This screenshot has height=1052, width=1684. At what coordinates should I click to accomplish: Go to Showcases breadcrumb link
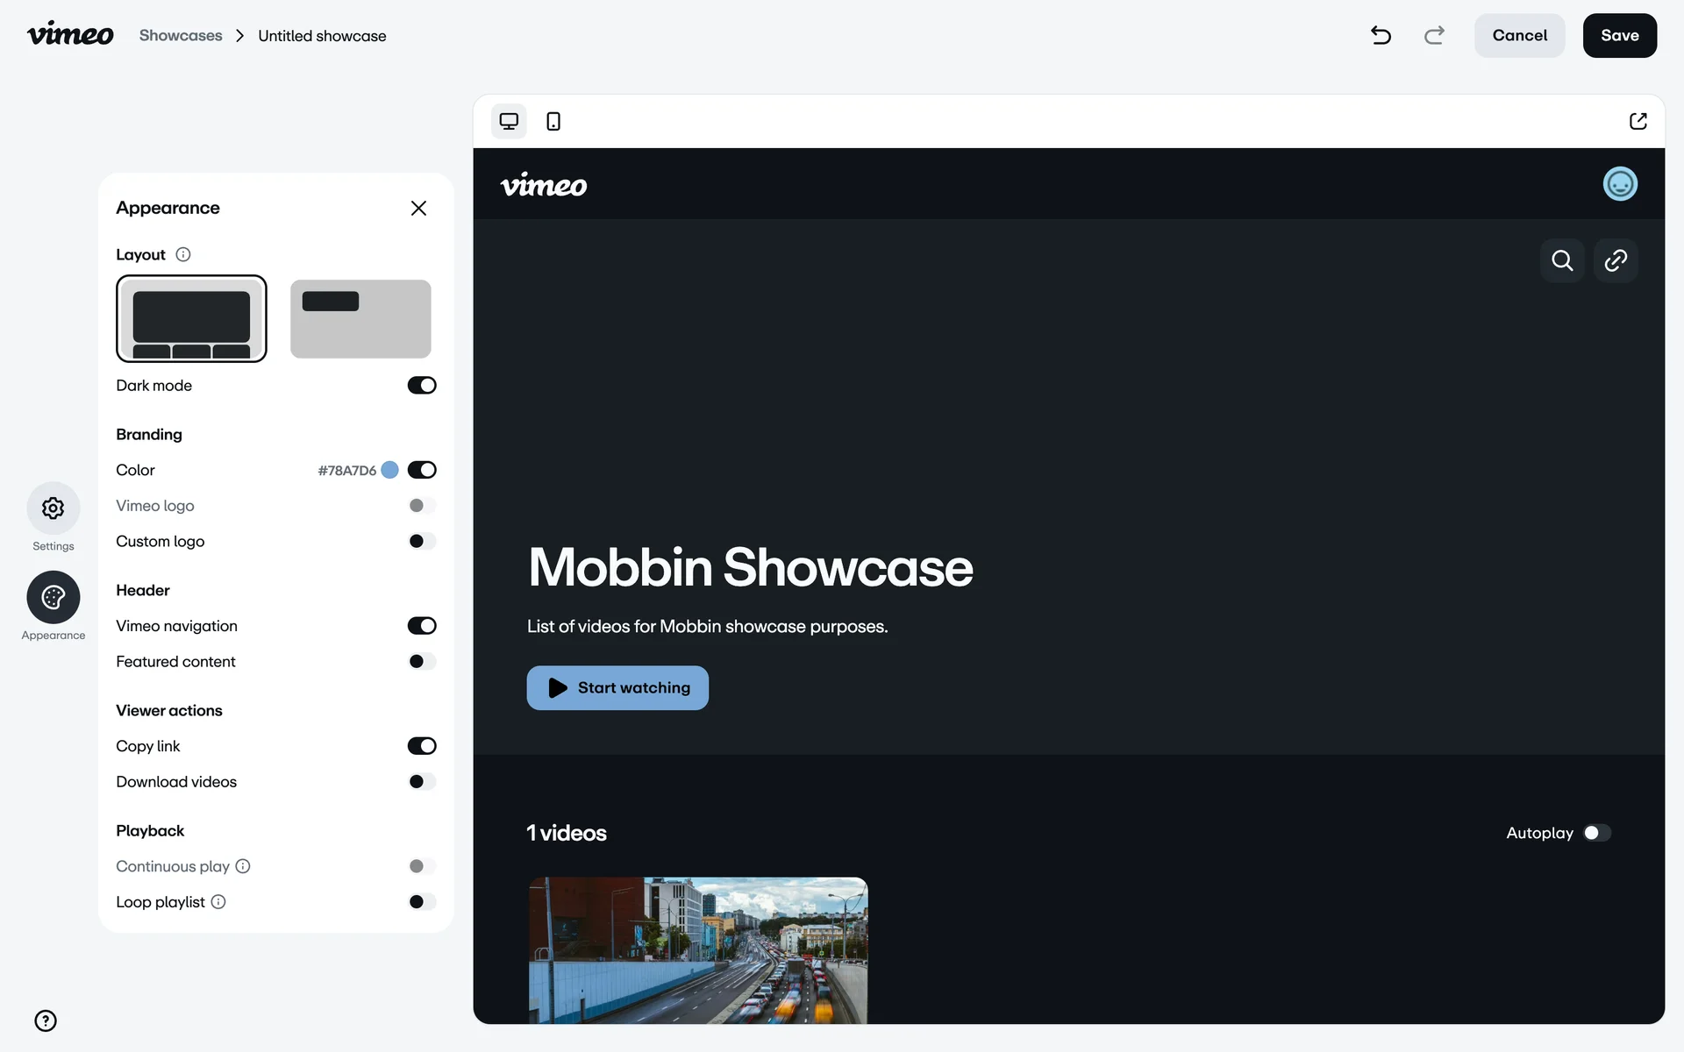[181, 36]
